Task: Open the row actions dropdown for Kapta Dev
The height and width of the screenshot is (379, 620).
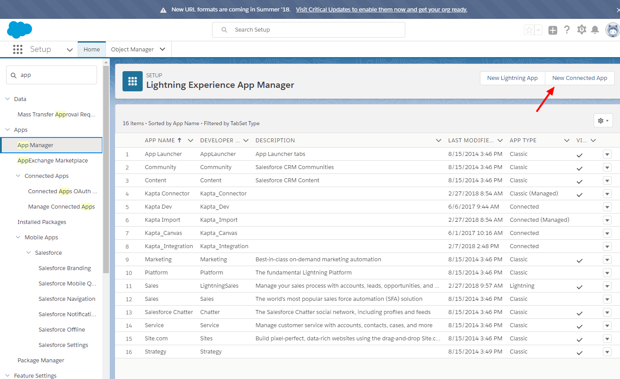Action: [607, 206]
